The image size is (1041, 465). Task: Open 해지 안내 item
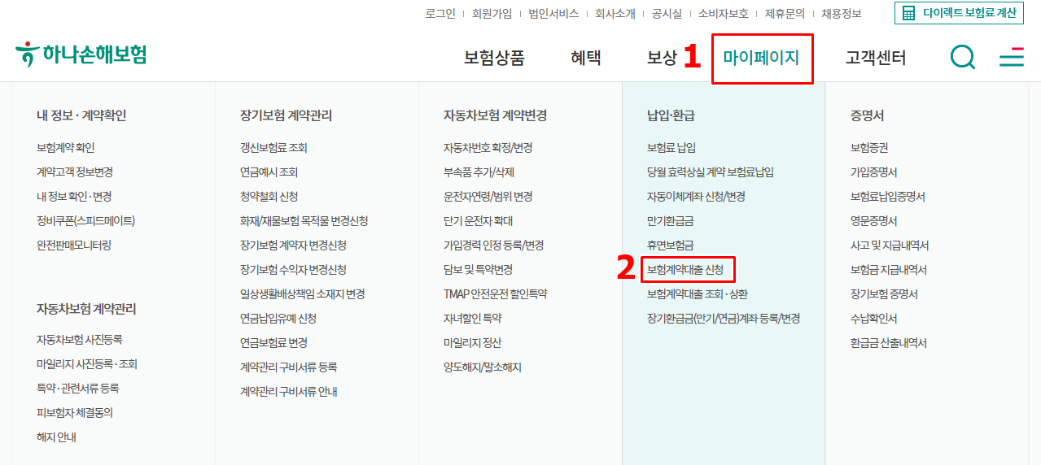56,437
